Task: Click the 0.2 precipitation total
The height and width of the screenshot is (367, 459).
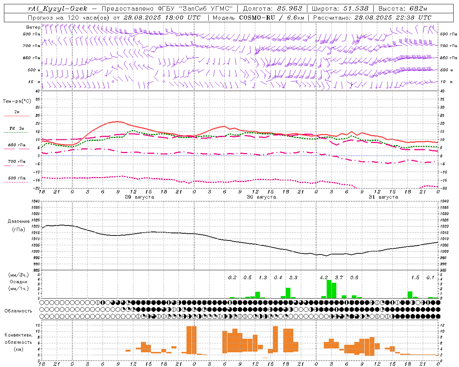Action: [x=232, y=278]
